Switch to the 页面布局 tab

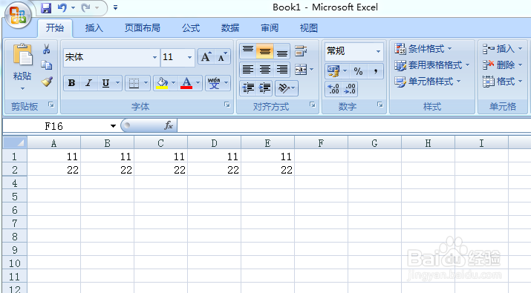[x=143, y=27]
